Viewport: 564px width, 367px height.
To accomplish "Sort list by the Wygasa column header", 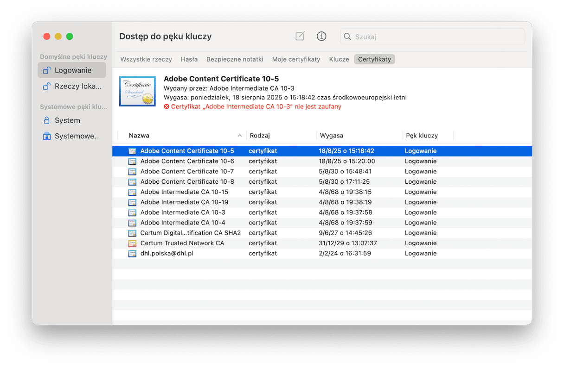I will click(332, 136).
